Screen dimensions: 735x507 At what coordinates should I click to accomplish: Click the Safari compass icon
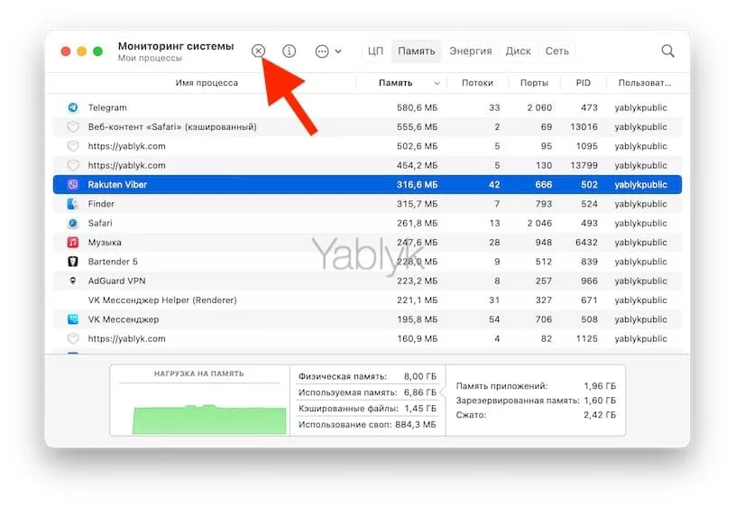73,224
